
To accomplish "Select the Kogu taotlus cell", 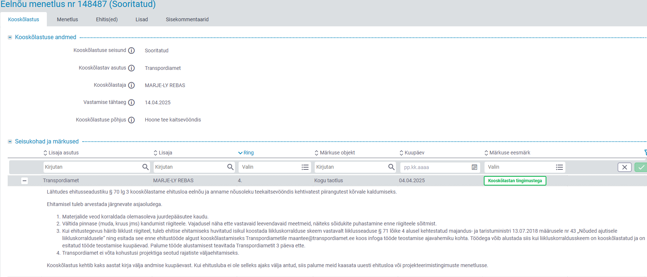I will tap(329, 180).
